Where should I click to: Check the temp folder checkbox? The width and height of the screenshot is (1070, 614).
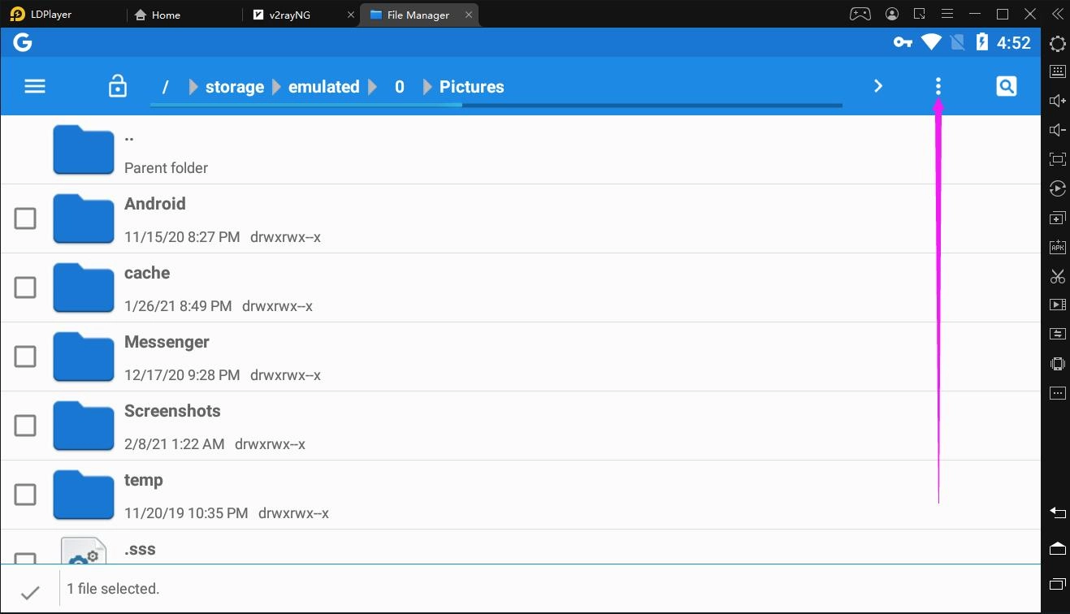(x=25, y=494)
